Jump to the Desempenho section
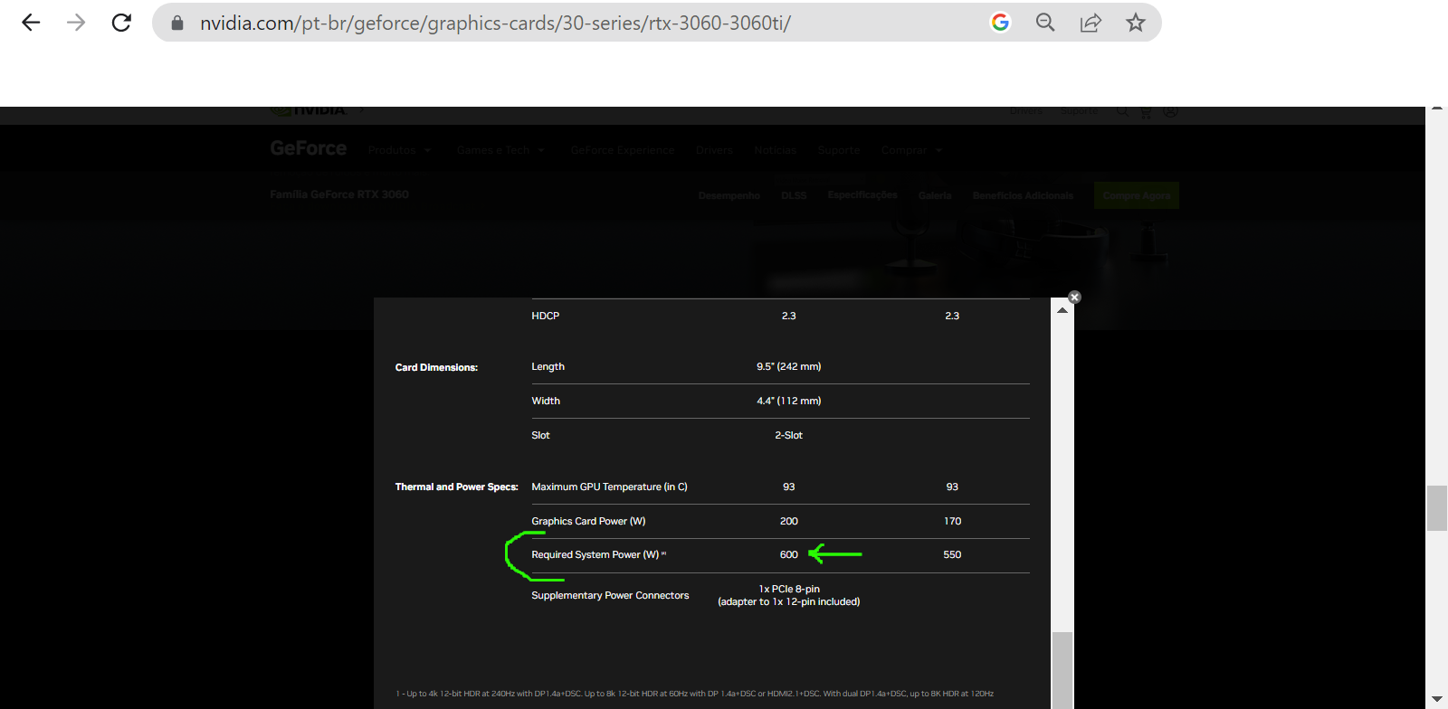1448x709 pixels. click(x=729, y=195)
